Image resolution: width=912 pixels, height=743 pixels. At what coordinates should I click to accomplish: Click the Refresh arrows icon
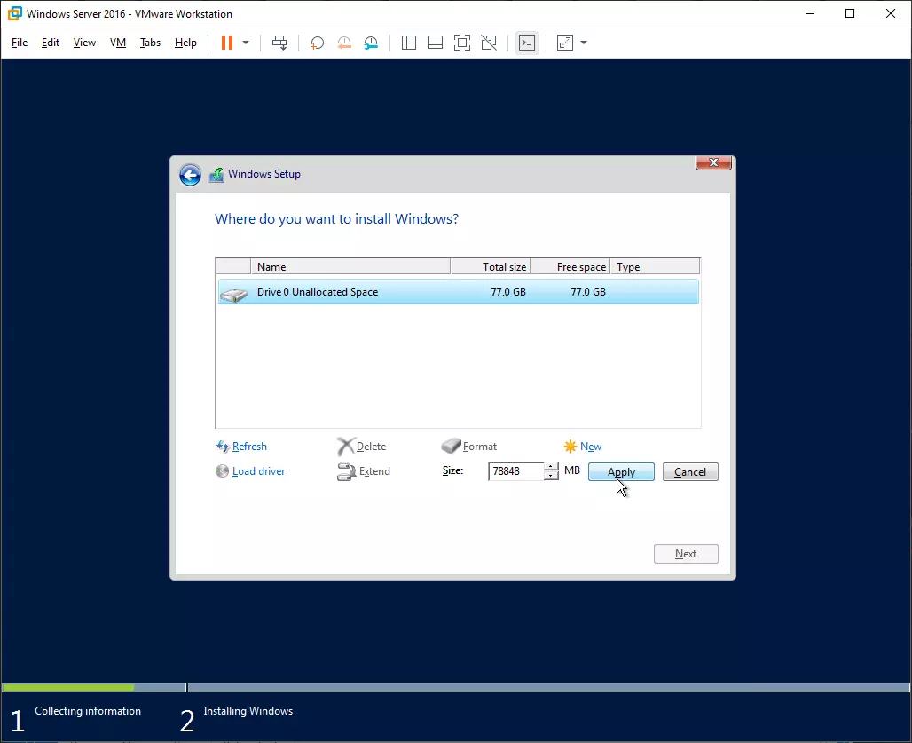tap(223, 447)
